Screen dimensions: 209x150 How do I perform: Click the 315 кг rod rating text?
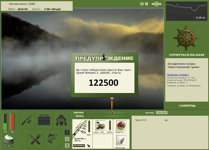77,141
